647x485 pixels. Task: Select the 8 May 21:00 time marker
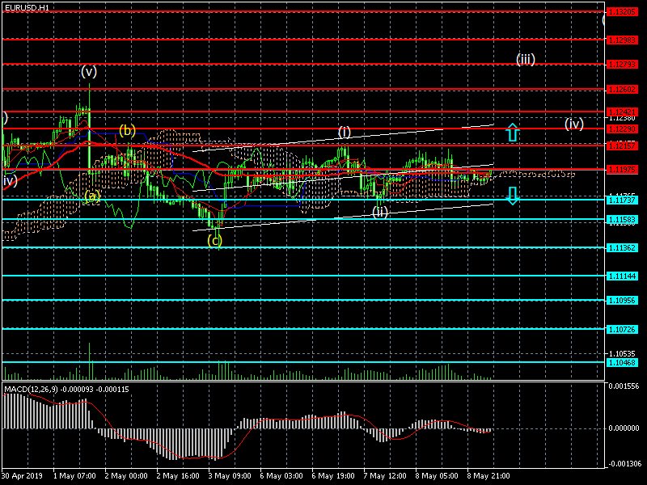[488, 476]
